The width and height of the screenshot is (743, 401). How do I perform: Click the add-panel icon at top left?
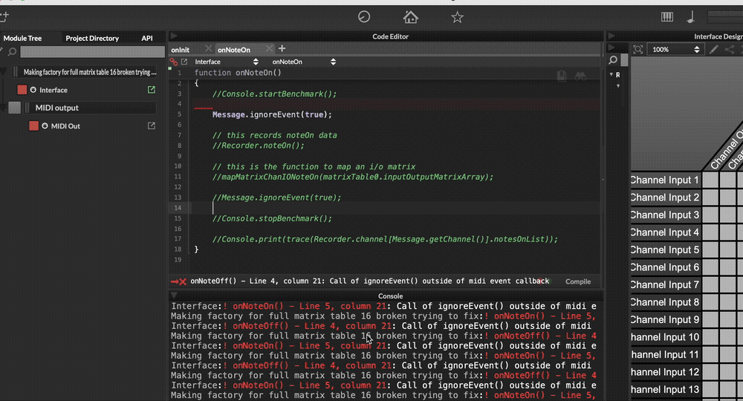[4, 17]
